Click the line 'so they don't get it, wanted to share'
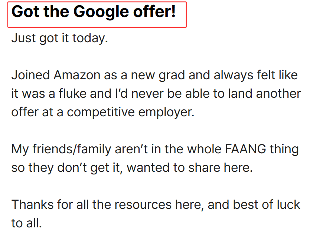The height and width of the screenshot is (237, 310). point(132,168)
